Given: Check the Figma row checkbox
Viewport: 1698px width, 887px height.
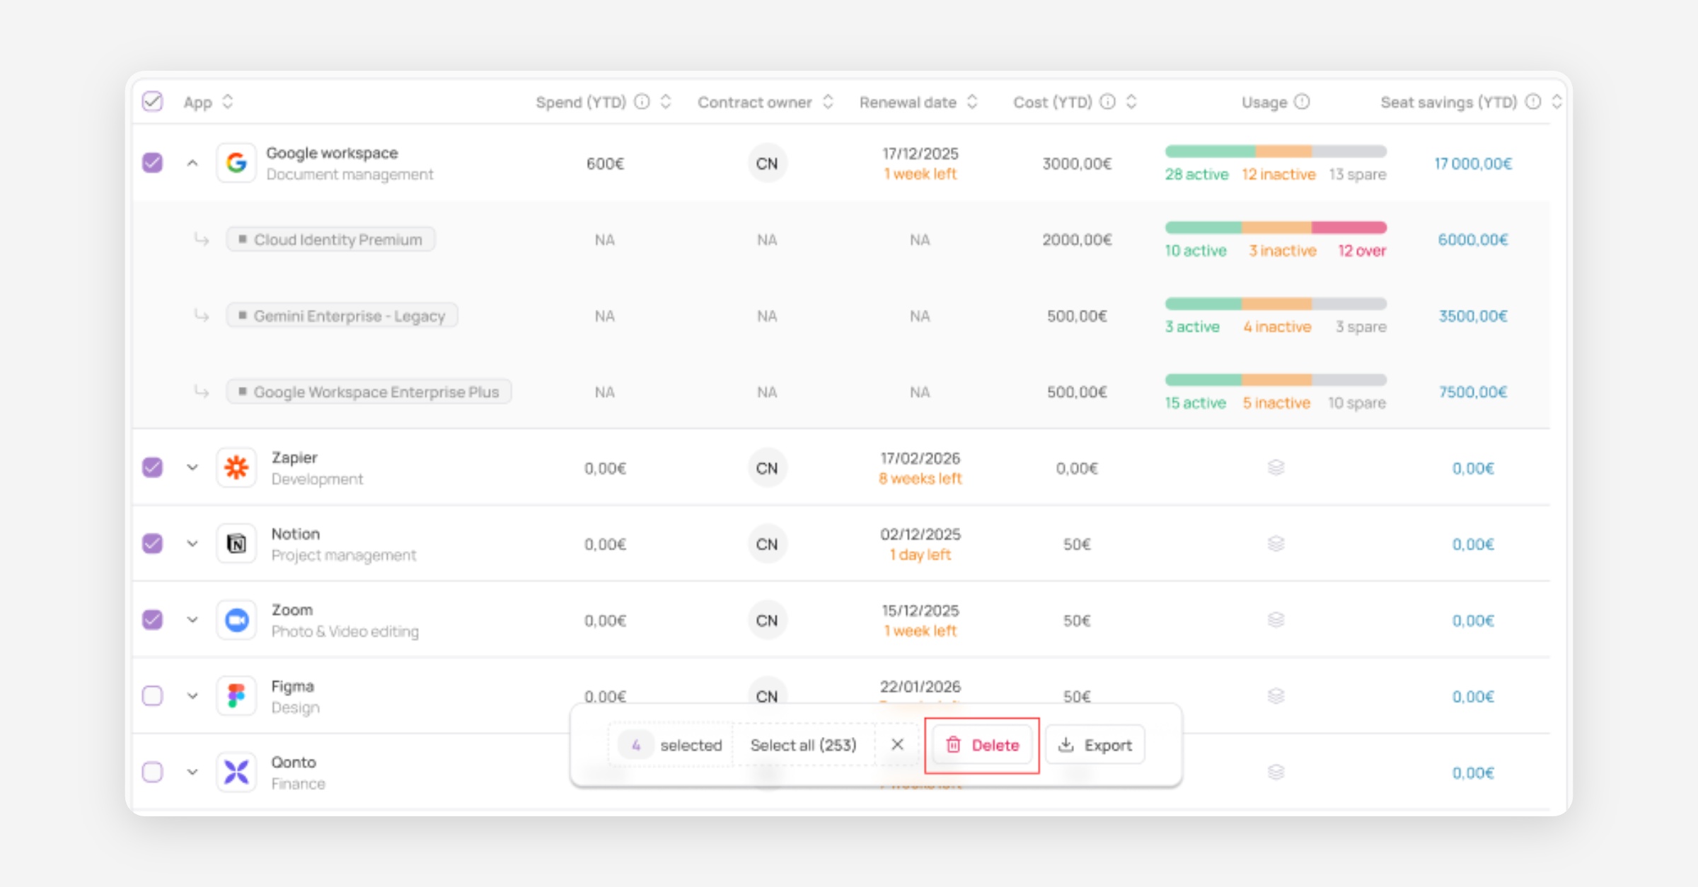Looking at the screenshot, I should click(x=153, y=696).
